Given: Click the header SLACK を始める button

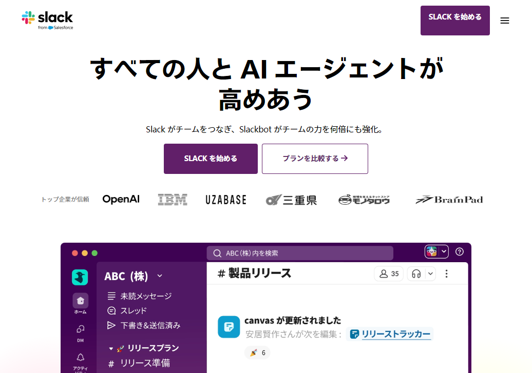Looking at the screenshot, I should (455, 21).
